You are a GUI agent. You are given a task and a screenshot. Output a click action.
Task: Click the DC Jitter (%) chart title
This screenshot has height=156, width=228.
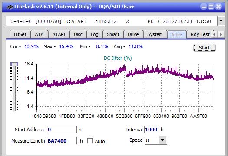118,58
